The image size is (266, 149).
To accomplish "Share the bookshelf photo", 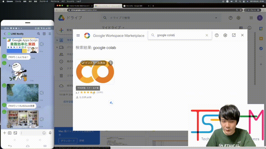I will pyautogui.click(x=42, y=119).
